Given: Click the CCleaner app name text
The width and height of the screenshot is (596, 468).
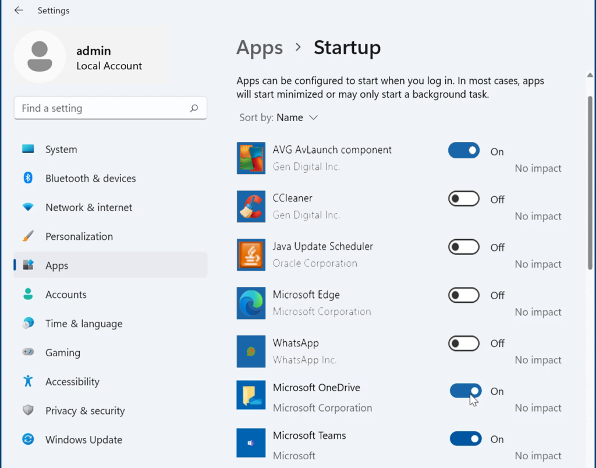Looking at the screenshot, I should pyautogui.click(x=292, y=198).
